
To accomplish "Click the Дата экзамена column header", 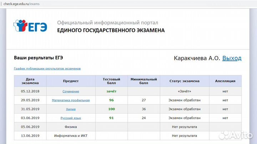I will 30,81.
